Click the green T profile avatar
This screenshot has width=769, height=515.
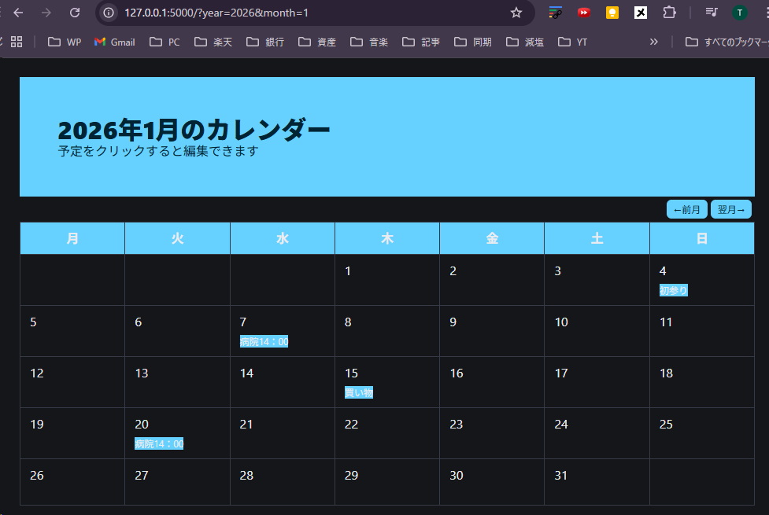click(739, 13)
